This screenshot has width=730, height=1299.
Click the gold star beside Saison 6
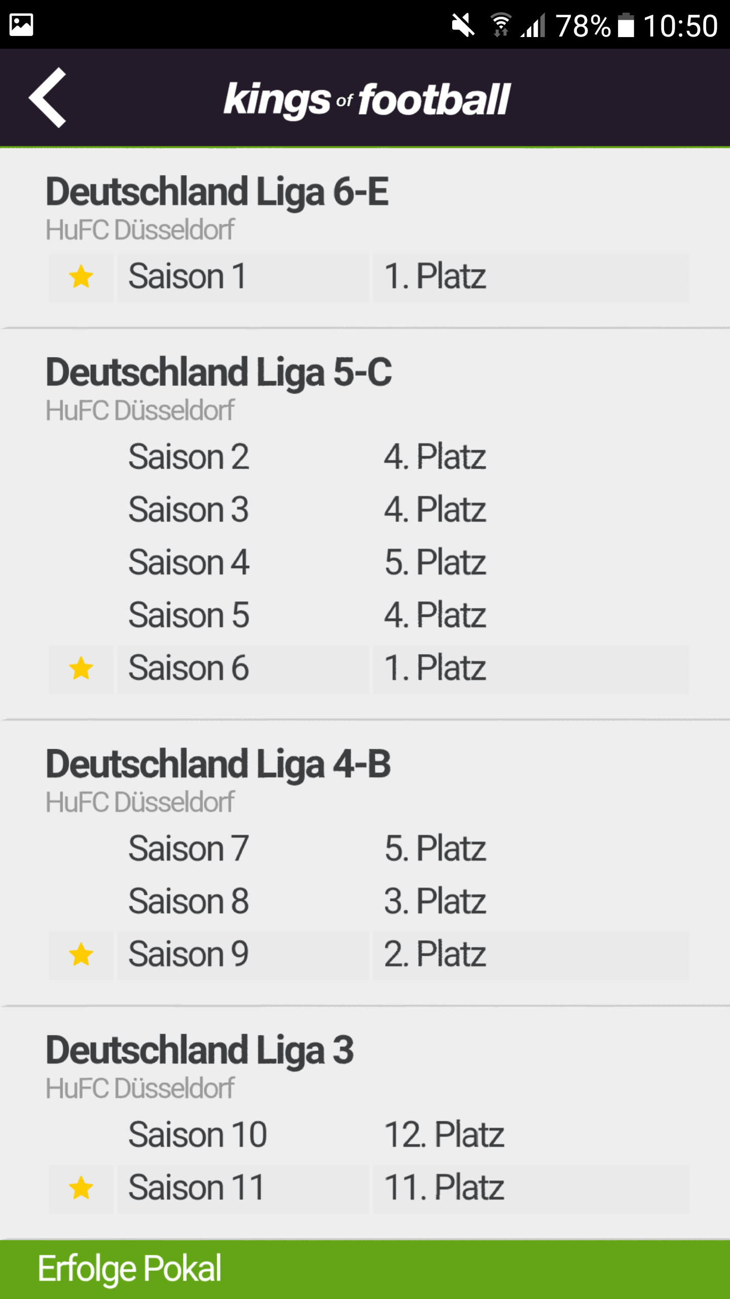pos(81,669)
